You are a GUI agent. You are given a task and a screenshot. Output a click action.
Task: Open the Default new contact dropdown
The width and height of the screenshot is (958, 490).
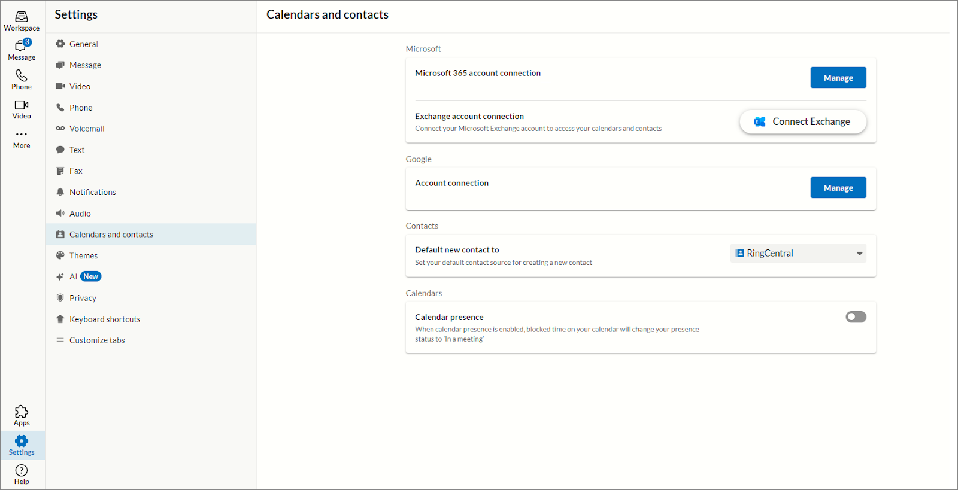tap(798, 253)
